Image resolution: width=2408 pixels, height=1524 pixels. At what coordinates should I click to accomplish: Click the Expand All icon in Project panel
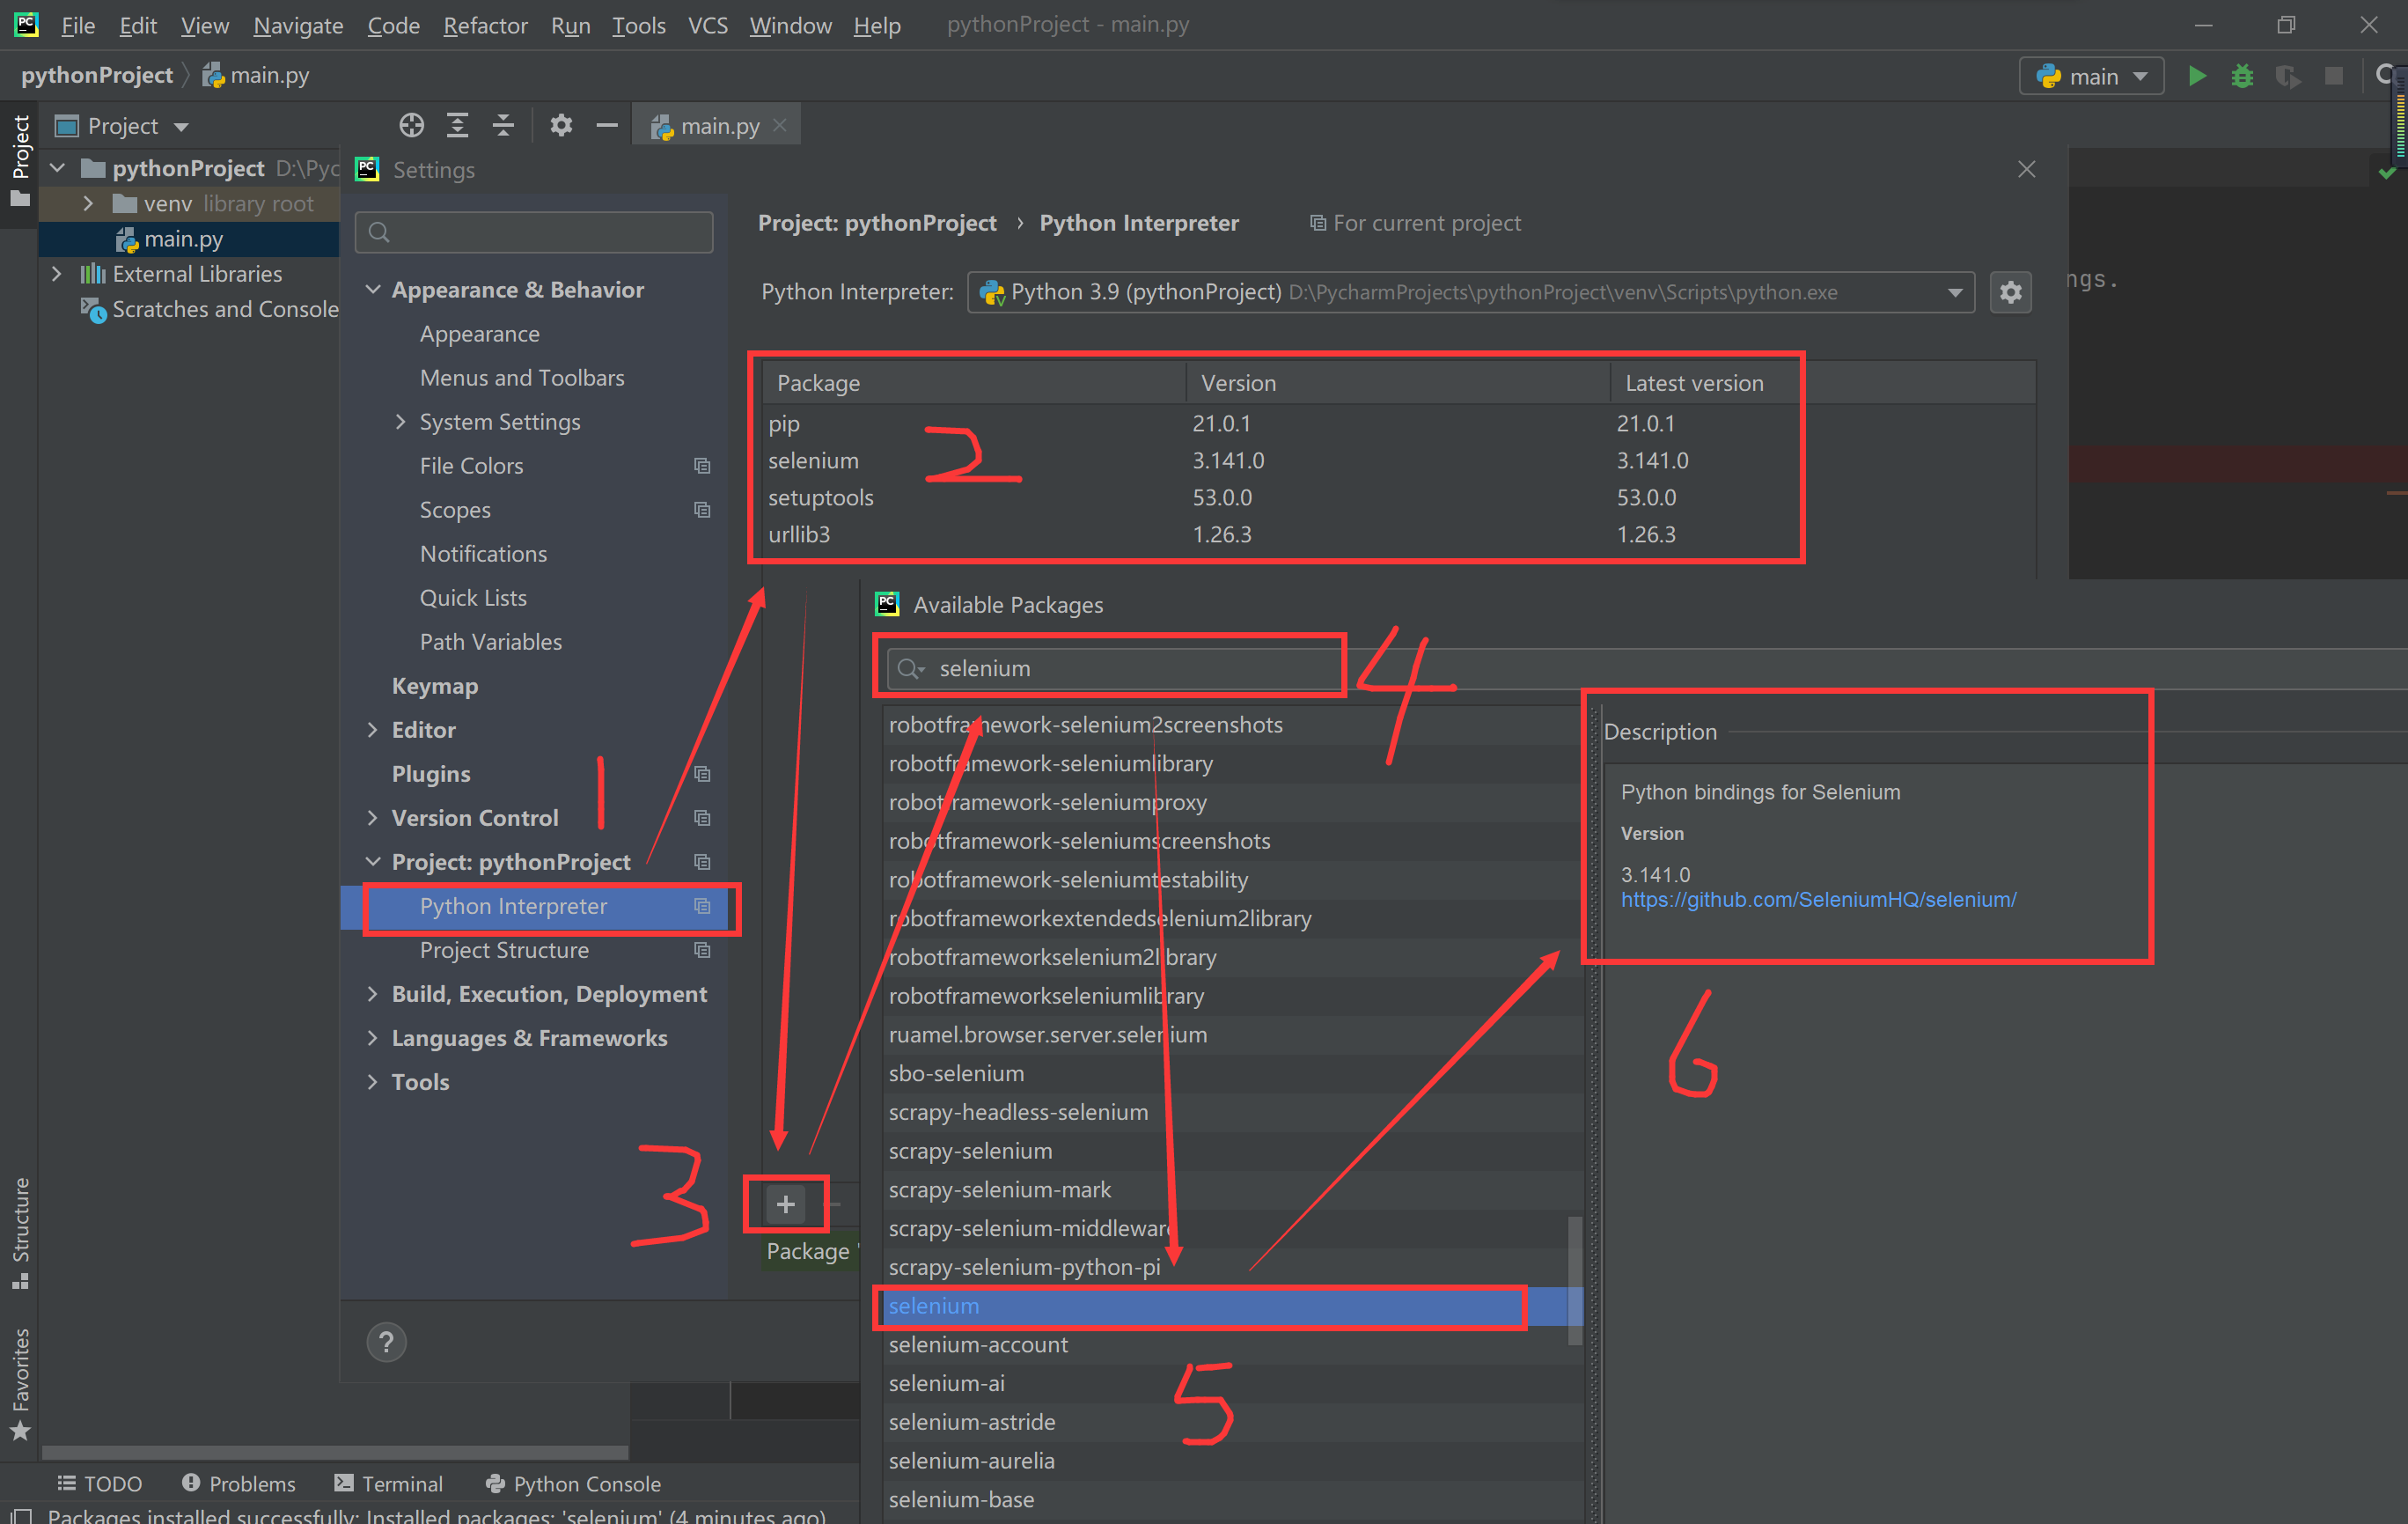click(457, 125)
